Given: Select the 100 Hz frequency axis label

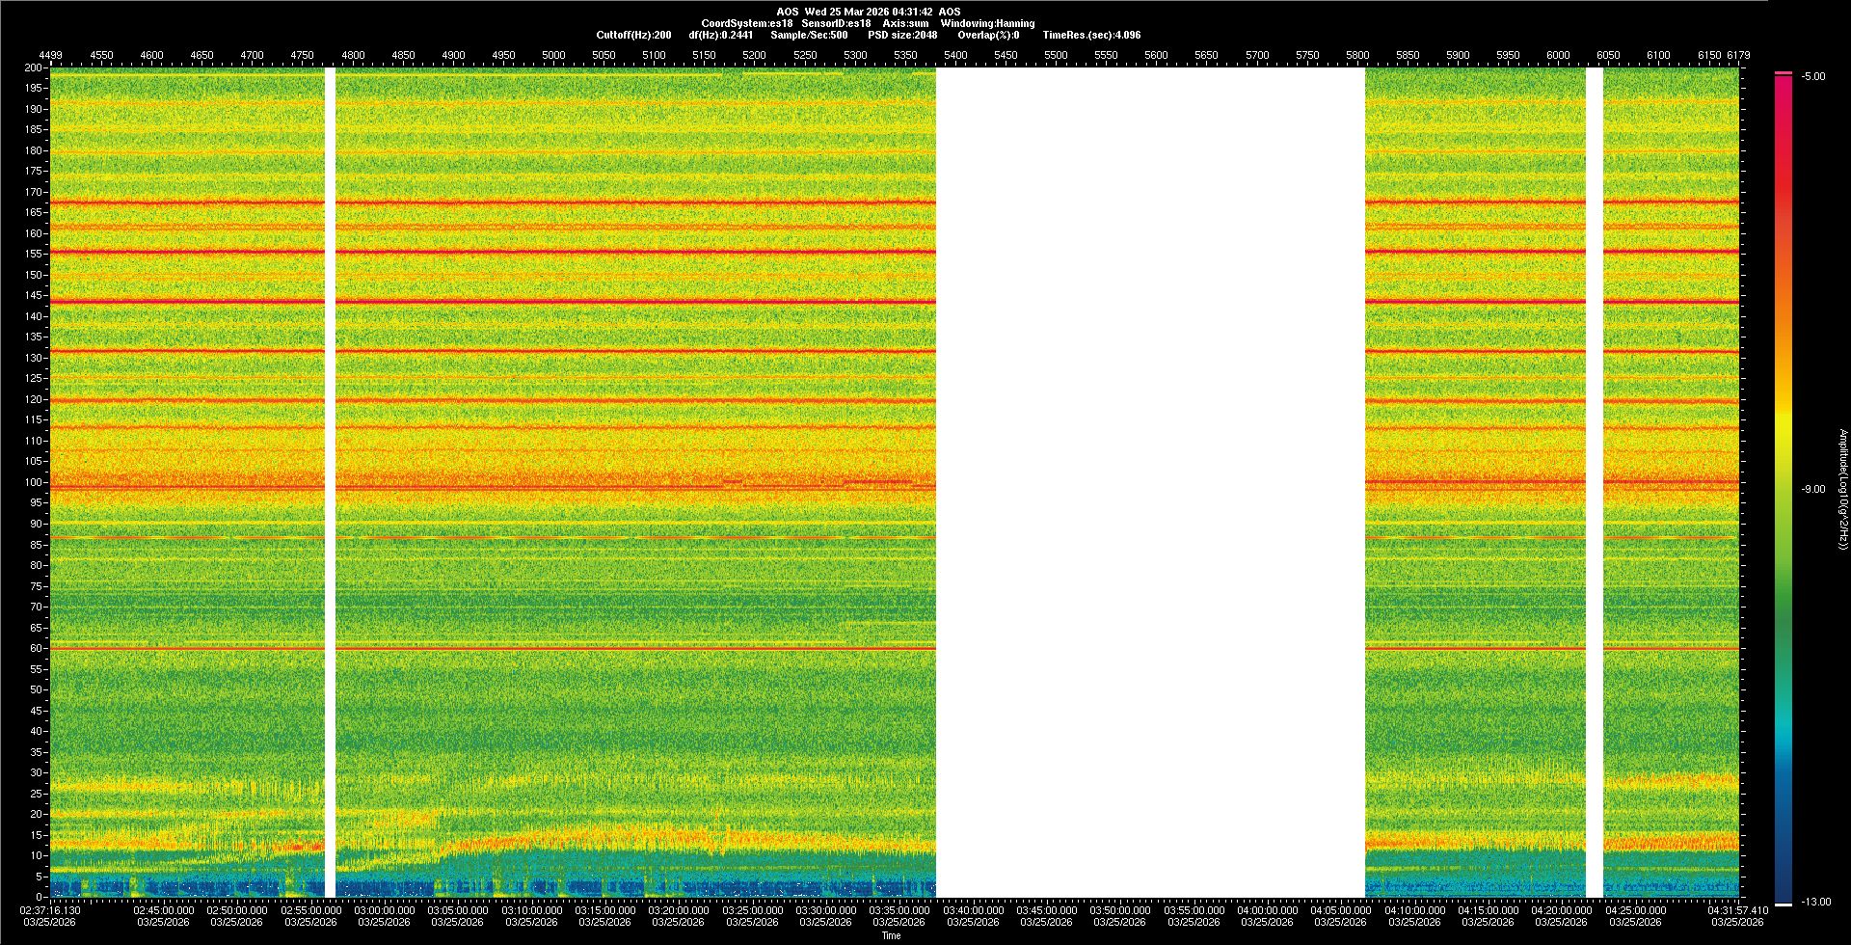Looking at the screenshot, I should tap(34, 482).
